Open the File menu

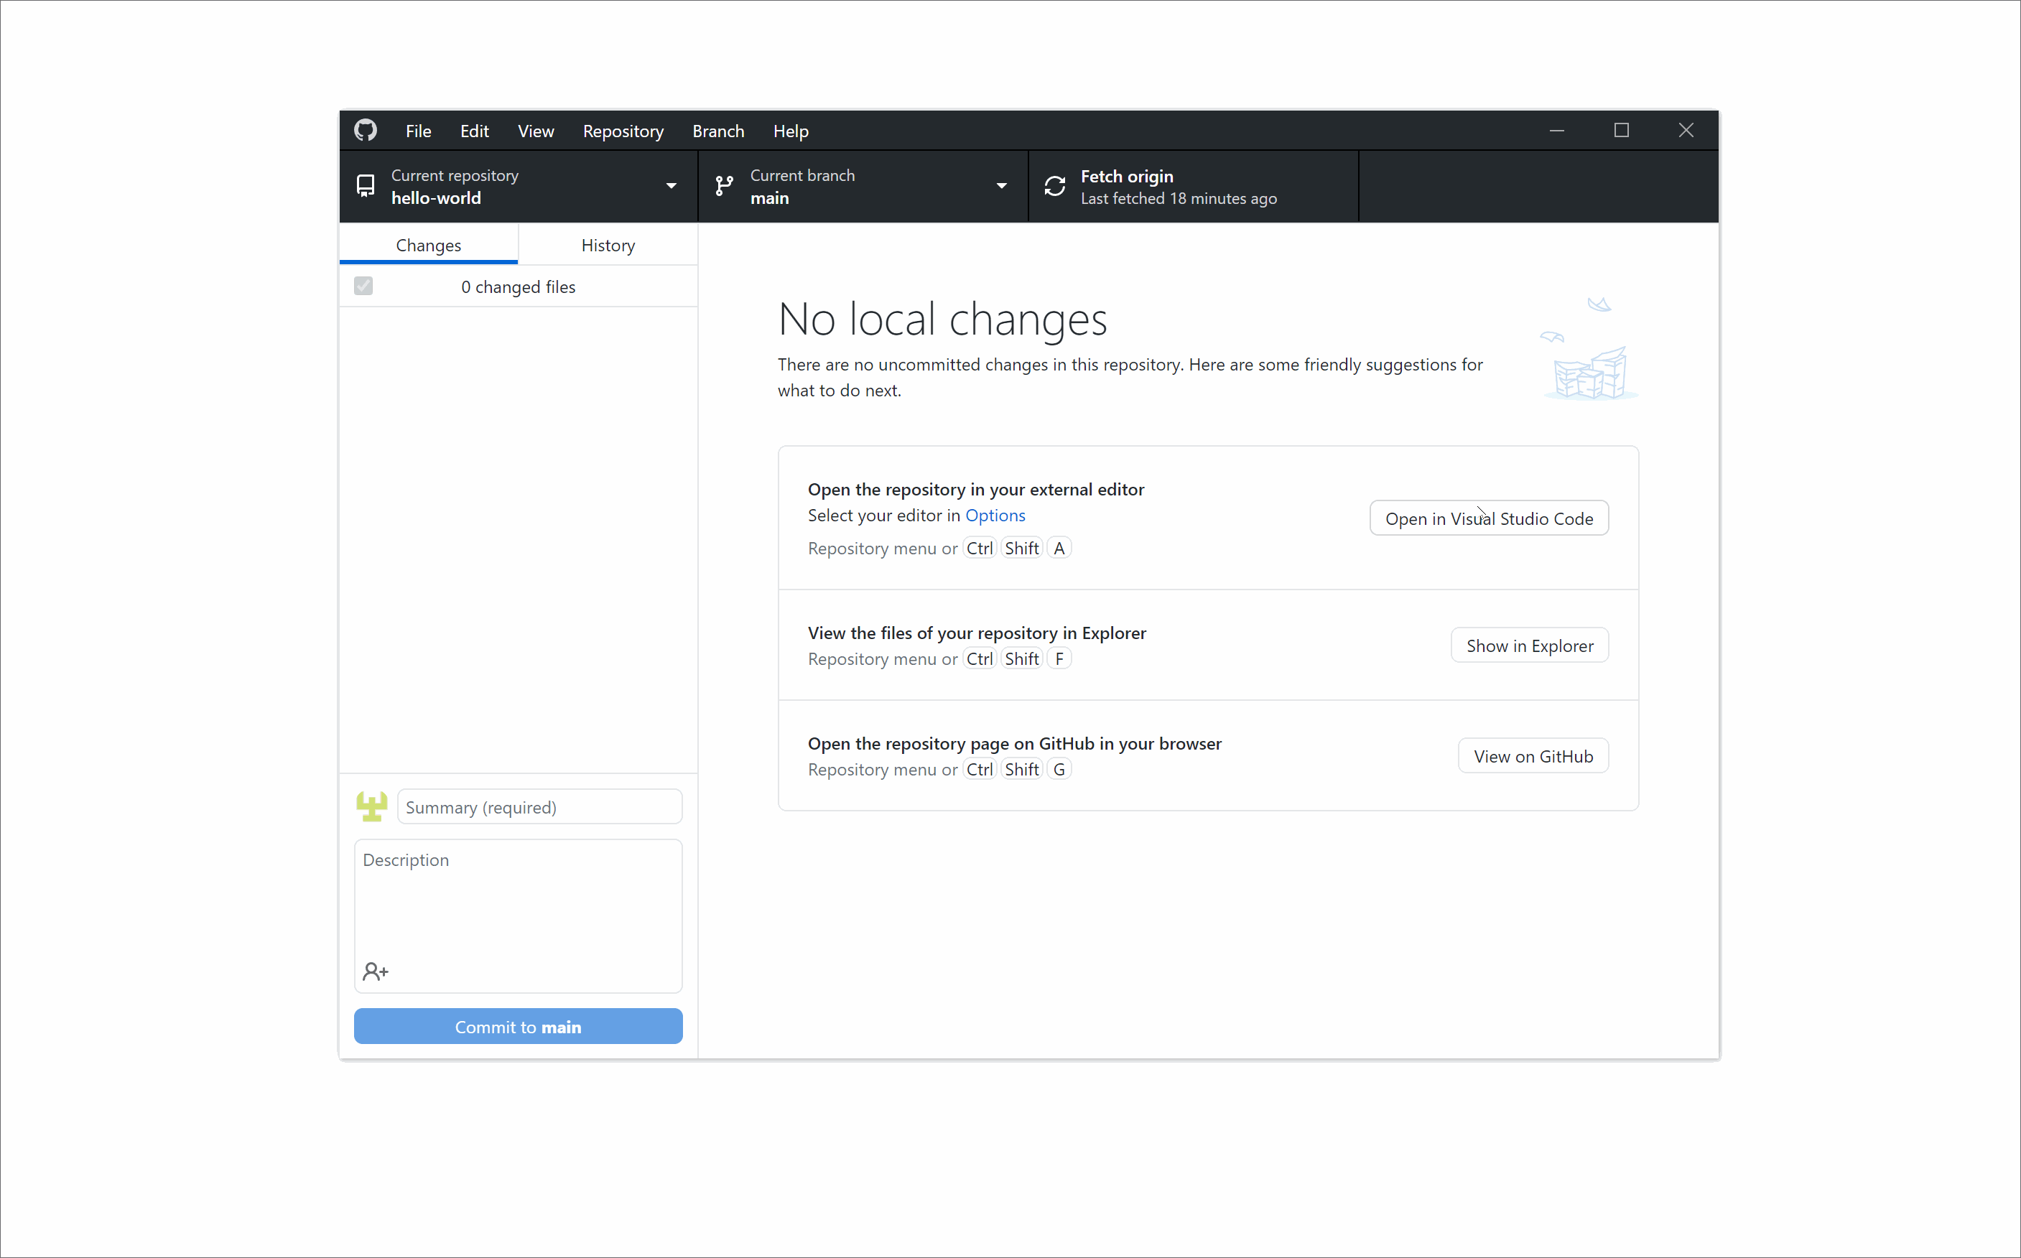(x=418, y=131)
